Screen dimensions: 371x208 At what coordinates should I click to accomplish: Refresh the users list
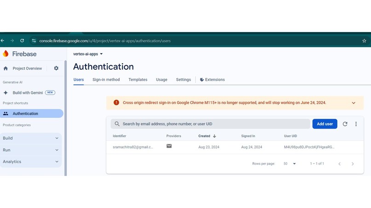pos(345,124)
